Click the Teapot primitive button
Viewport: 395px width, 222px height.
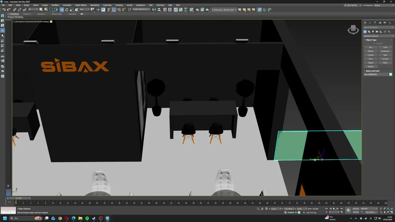coord(371,63)
